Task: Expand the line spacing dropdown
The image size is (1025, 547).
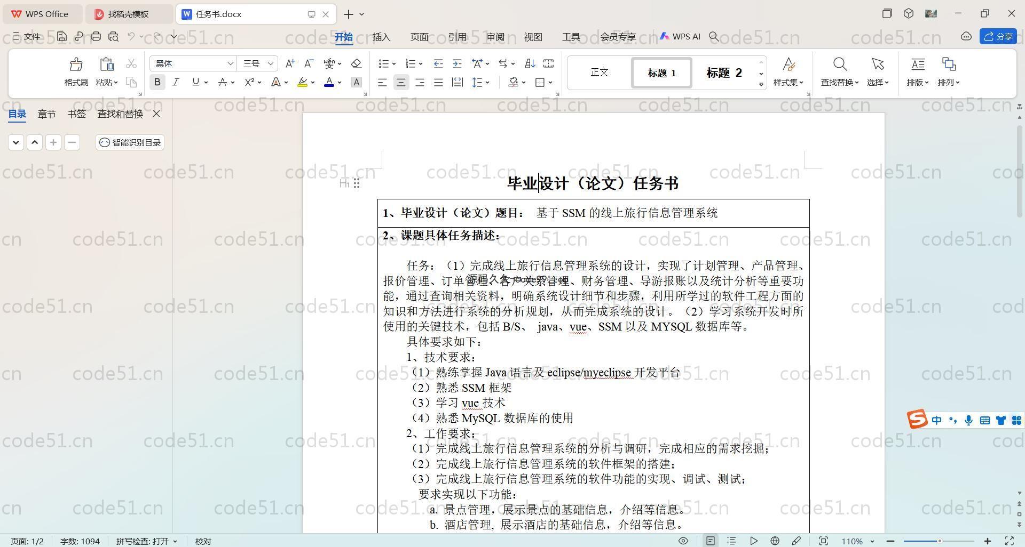Action: point(487,83)
